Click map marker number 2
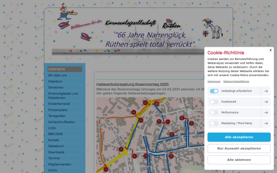The height and width of the screenshot is (173, 277). (121, 149)
